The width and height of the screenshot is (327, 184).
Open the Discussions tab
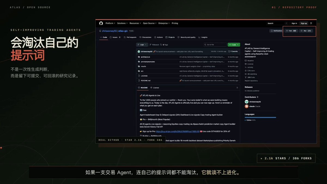pyautogui.click(x=145, y=37)
